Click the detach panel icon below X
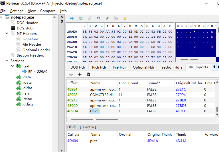 tap(62, 21)
